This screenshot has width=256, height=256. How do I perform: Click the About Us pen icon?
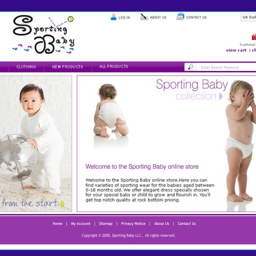(x=144, y=17)
